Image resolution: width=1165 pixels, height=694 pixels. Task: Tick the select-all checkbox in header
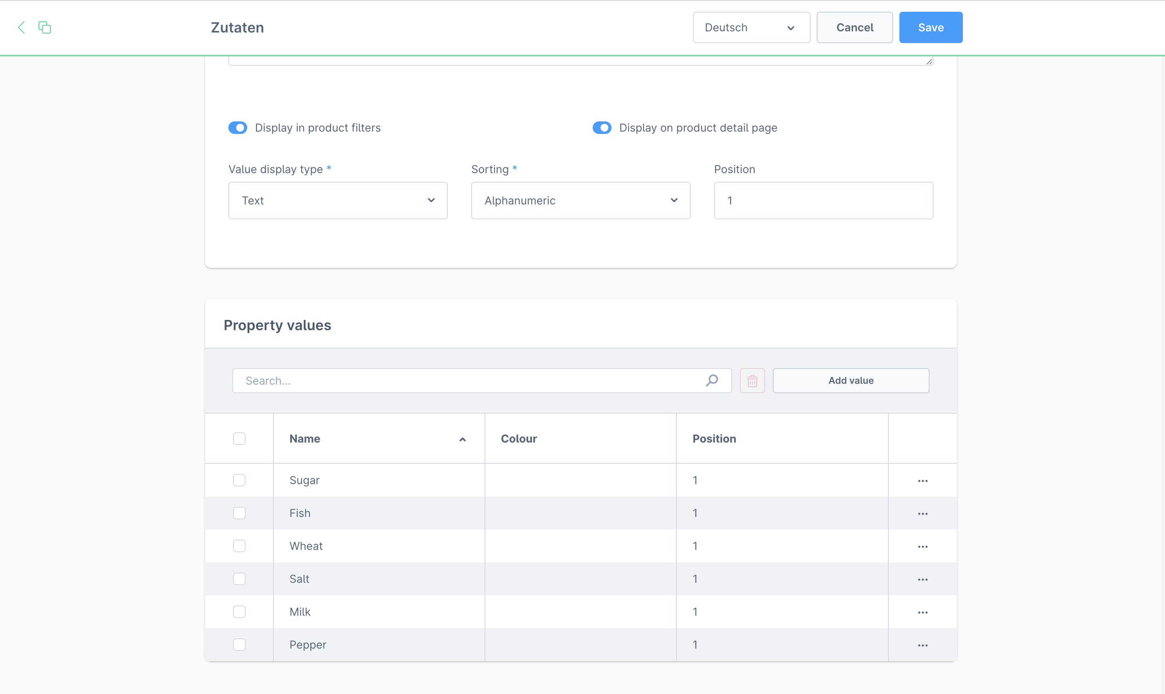(x=239, y=439)
